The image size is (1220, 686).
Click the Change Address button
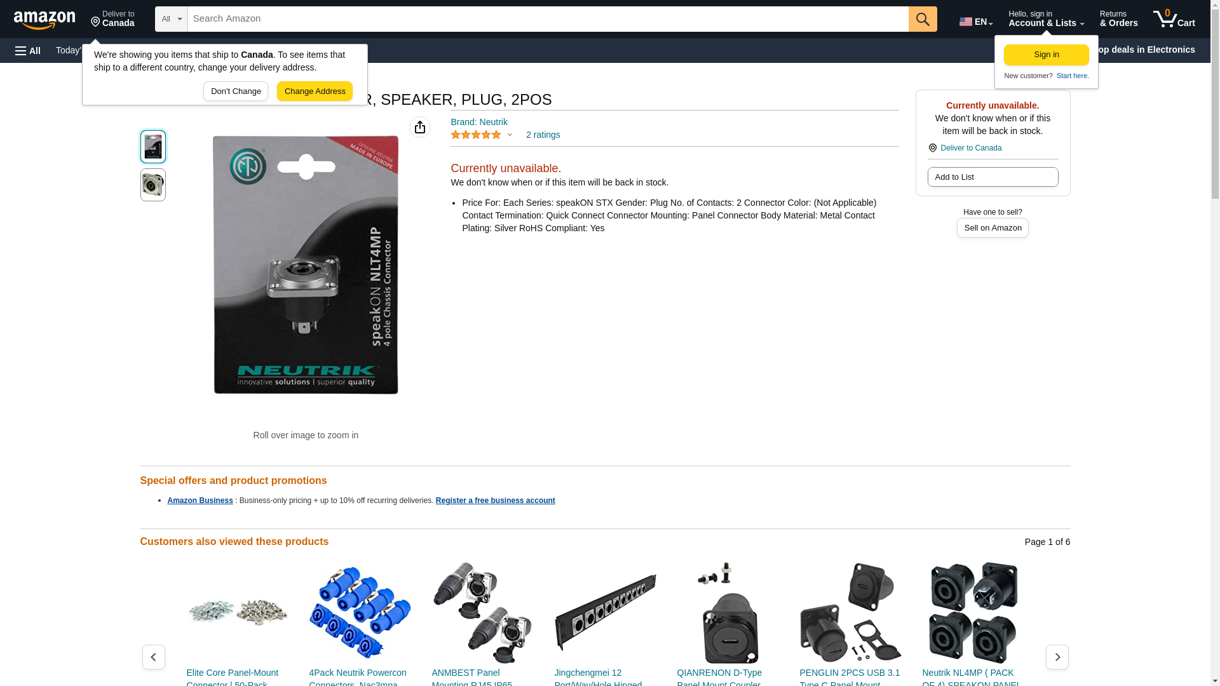[x=315, y=91]
